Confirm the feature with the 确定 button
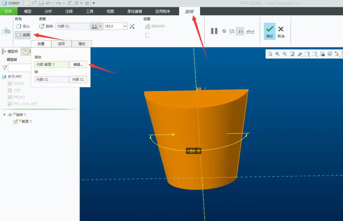The image size is (343, 221). coord(270,31)
